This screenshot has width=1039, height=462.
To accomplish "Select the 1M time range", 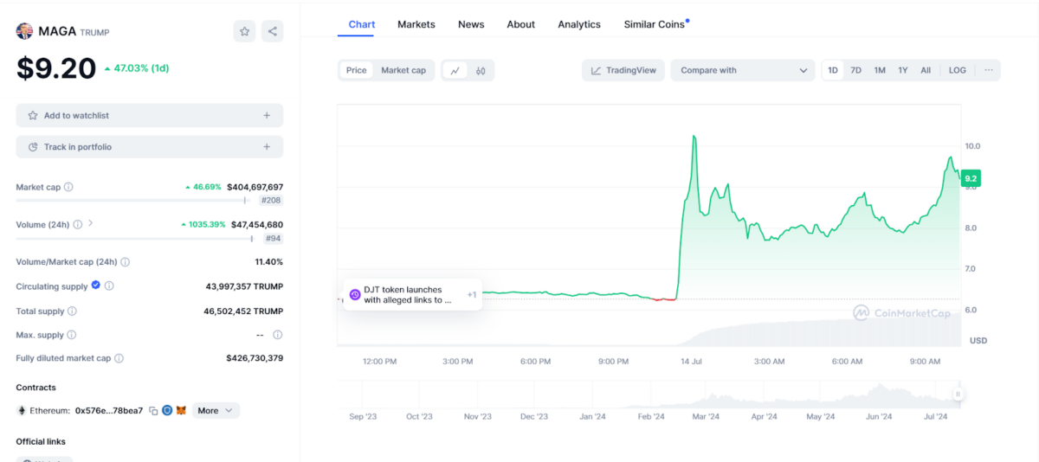I will coord(880,70).
